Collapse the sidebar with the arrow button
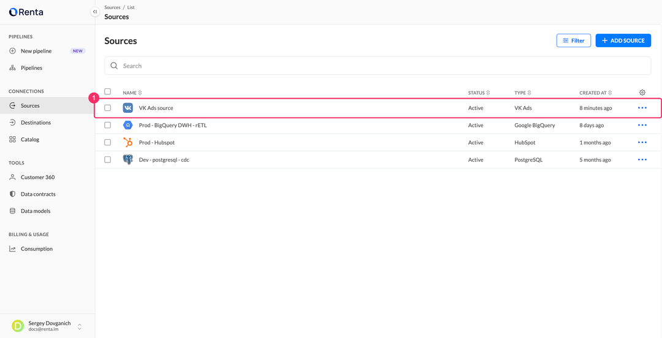Viewport: 662px width, 338px height. (95, 12)
